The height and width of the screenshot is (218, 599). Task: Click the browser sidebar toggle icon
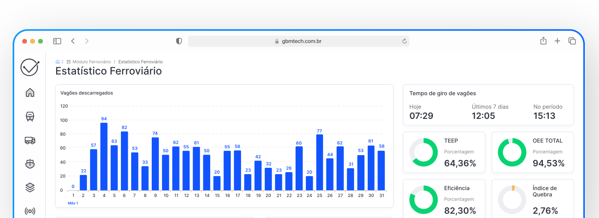(57, 41)
